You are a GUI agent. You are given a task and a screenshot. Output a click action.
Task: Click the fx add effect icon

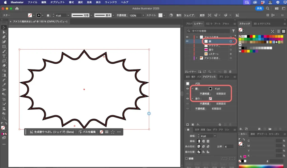click(x=198, y=125)
